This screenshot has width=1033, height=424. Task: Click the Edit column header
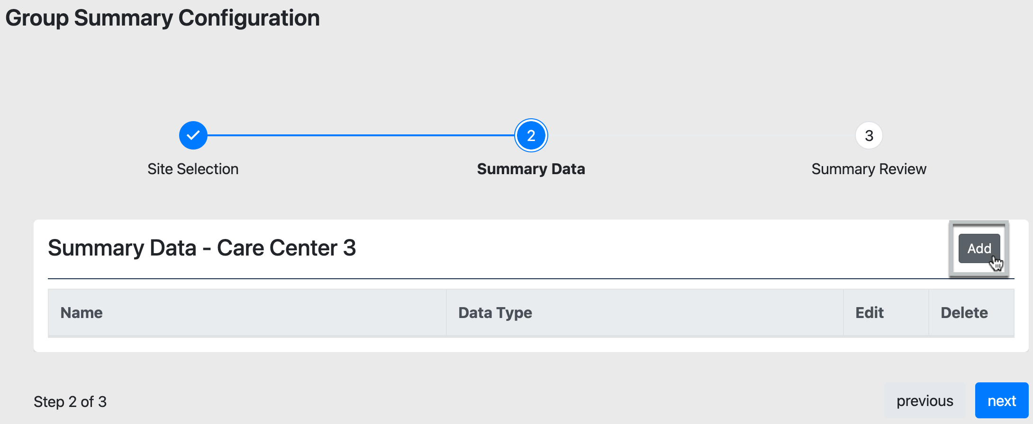click(x=869, y=312)
